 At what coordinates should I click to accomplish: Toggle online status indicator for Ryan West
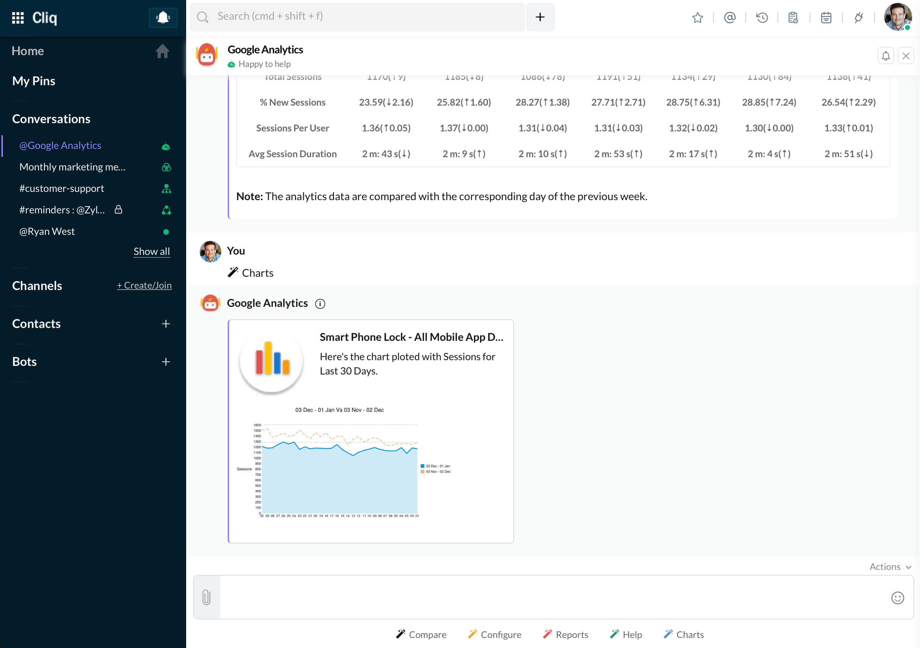[165, 230]
